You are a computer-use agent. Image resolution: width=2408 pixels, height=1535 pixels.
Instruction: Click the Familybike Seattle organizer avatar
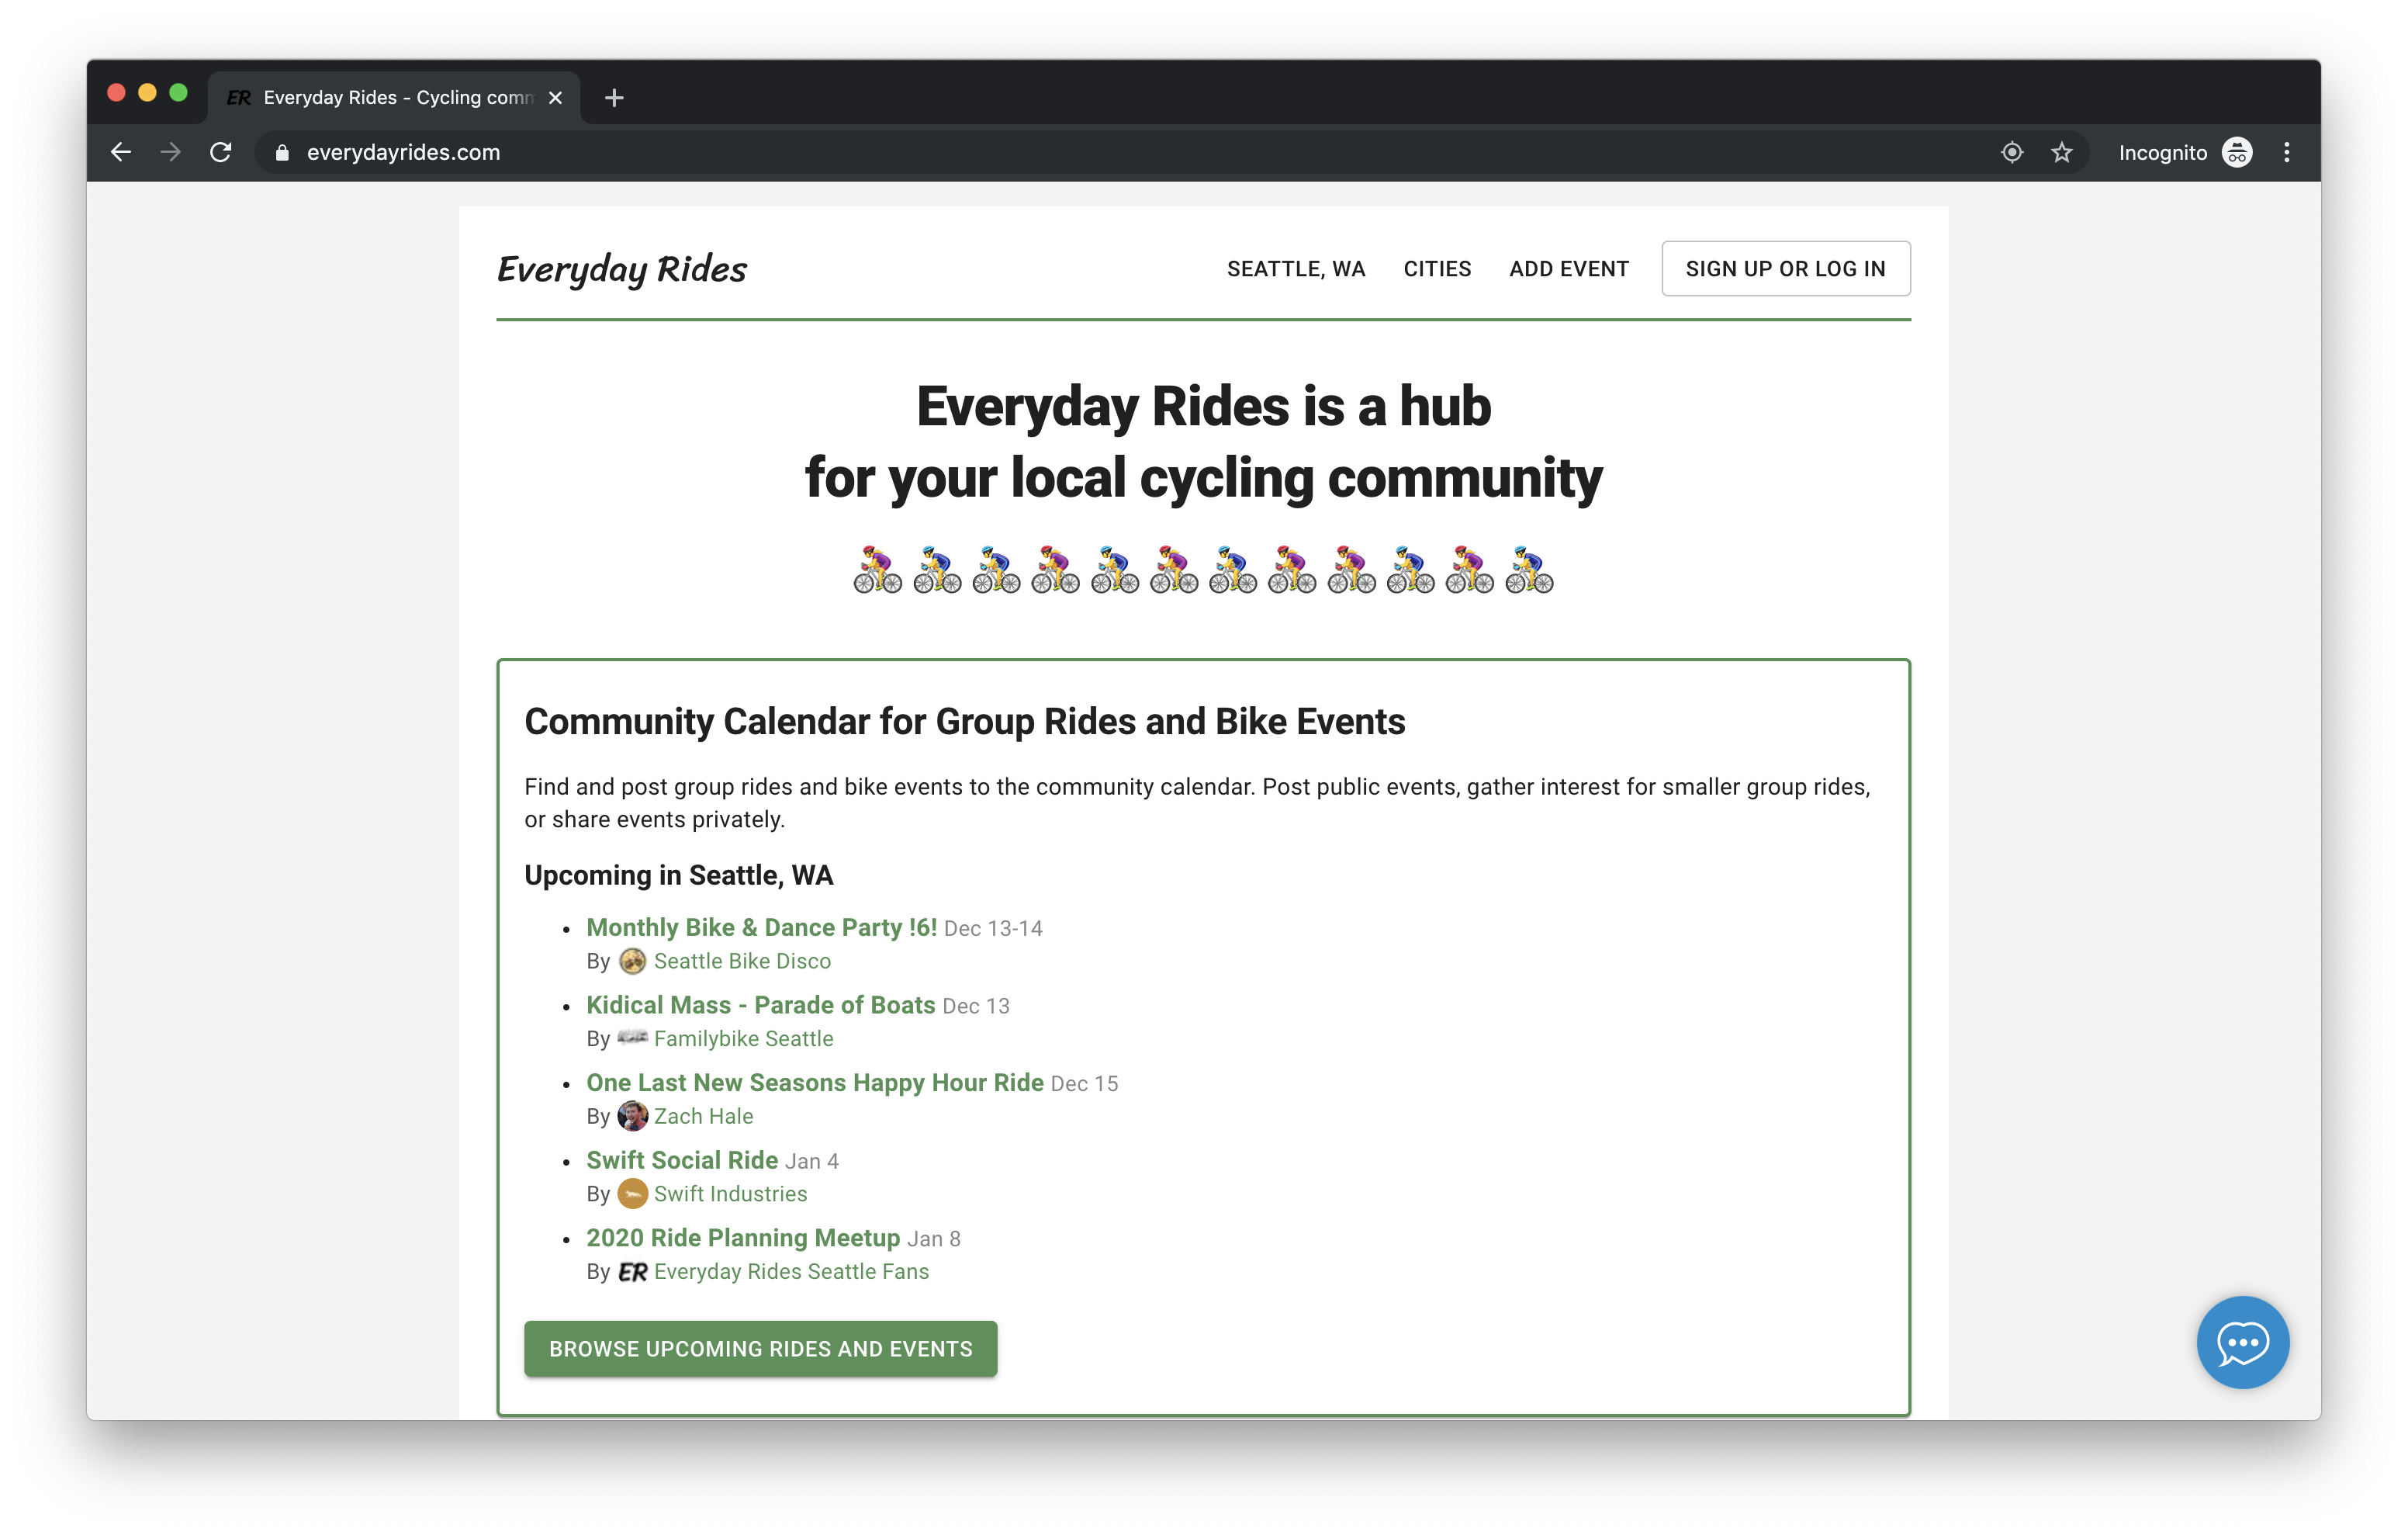pyautogui.click(x=633, y=1038)
